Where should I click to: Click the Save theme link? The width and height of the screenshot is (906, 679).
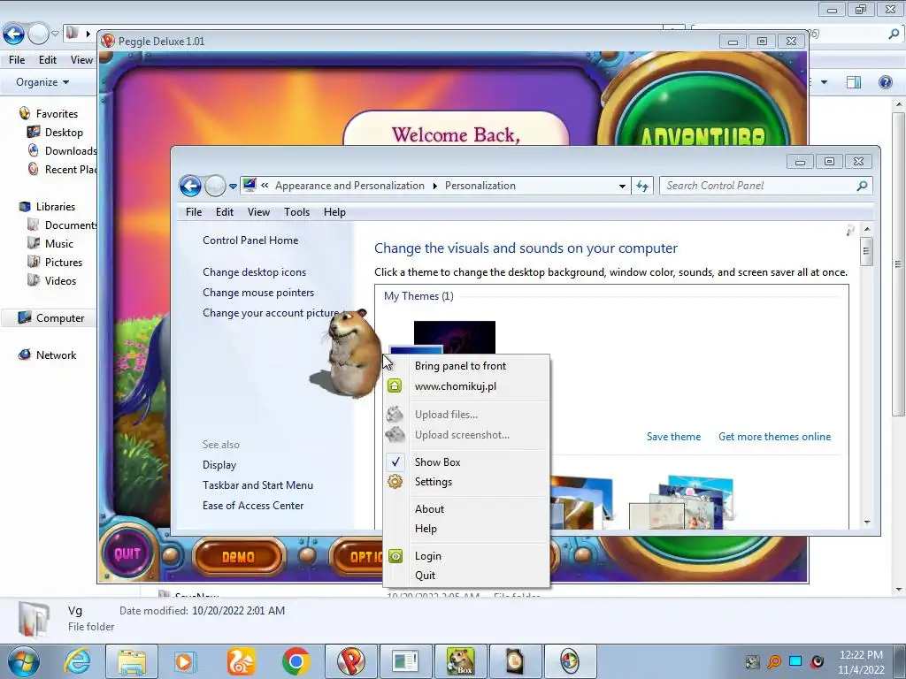click(673, 437)
